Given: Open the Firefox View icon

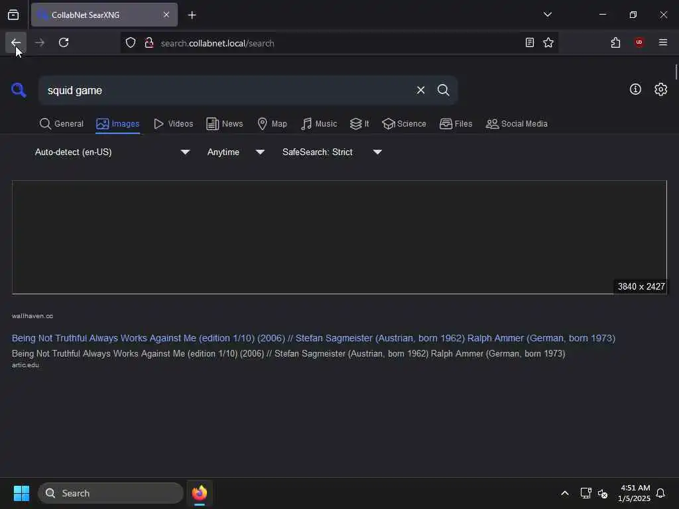Looking at the screenshot, I should point(13,15).
